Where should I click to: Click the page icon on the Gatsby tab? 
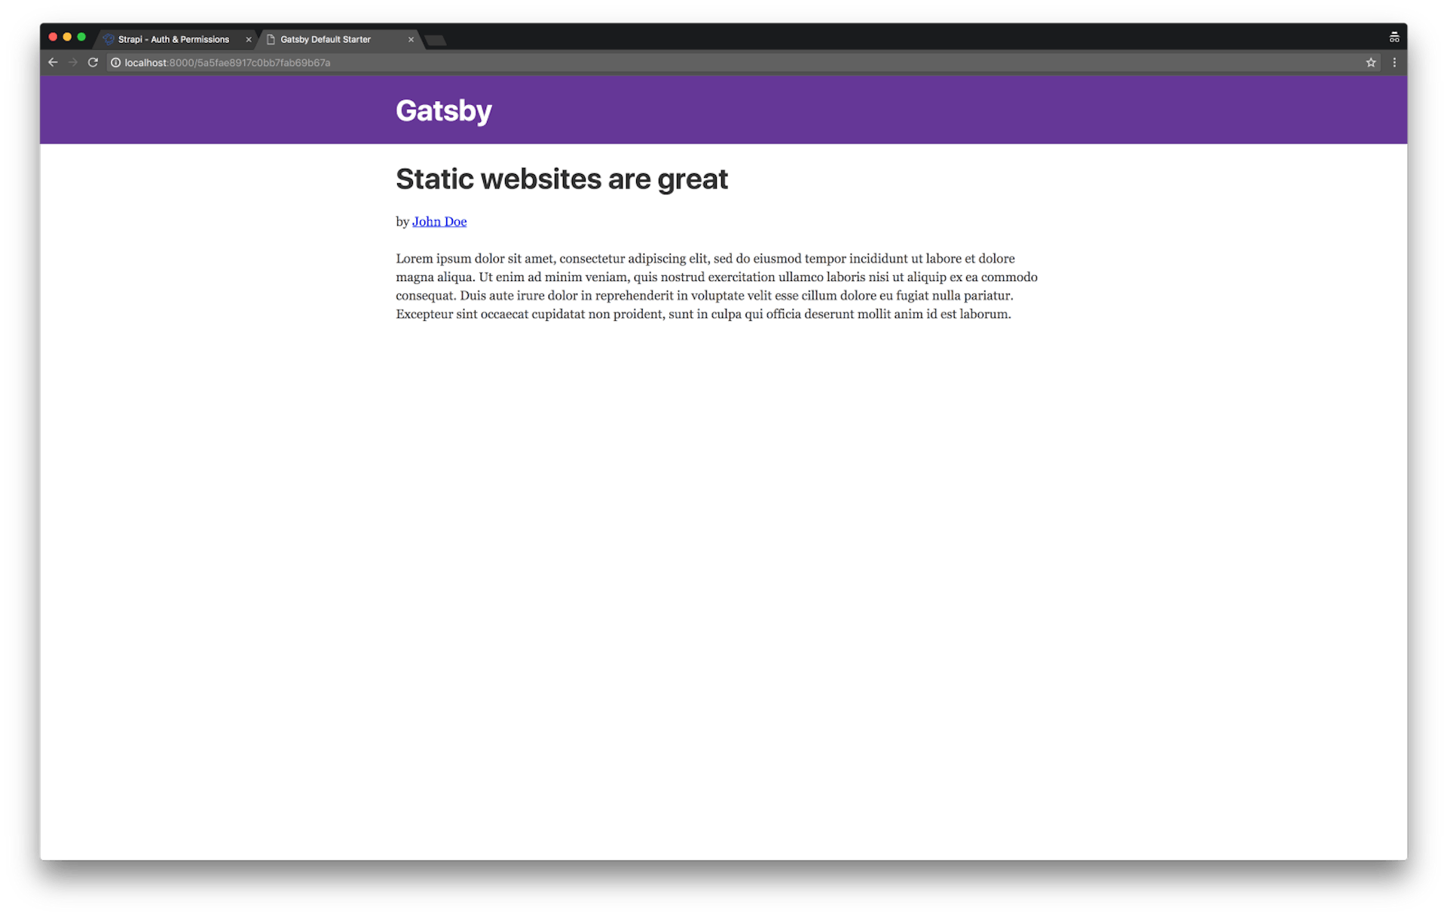[272, 39]
